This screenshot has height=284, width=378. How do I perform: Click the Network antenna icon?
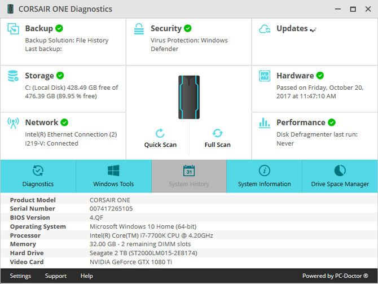click(x=13, y=123)
